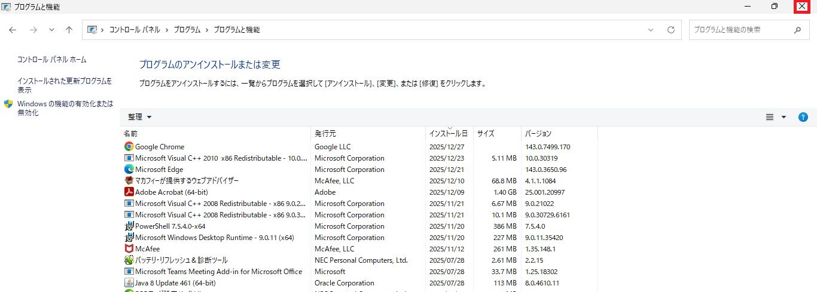Screen dimensions: 817x292
Task: Click the Adobe Acrobat (64-bit) icon
Action: [x=129, y=192]
